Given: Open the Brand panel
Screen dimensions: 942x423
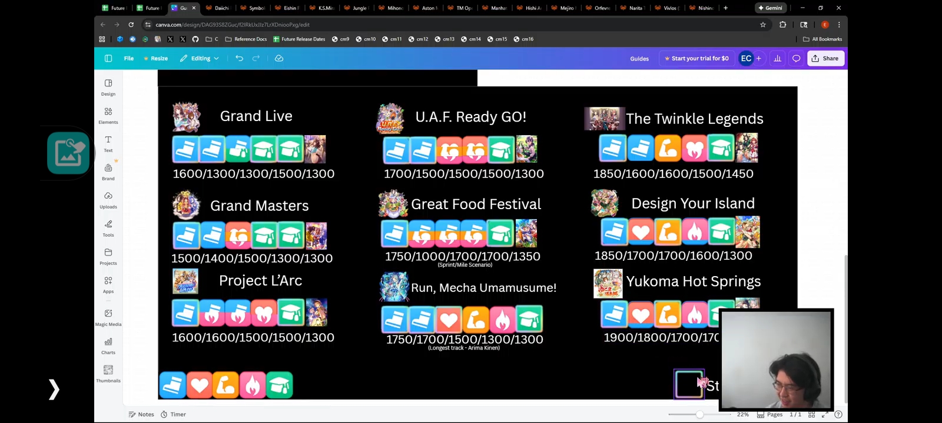Looking at the screenshot, I should coord(108,172).
